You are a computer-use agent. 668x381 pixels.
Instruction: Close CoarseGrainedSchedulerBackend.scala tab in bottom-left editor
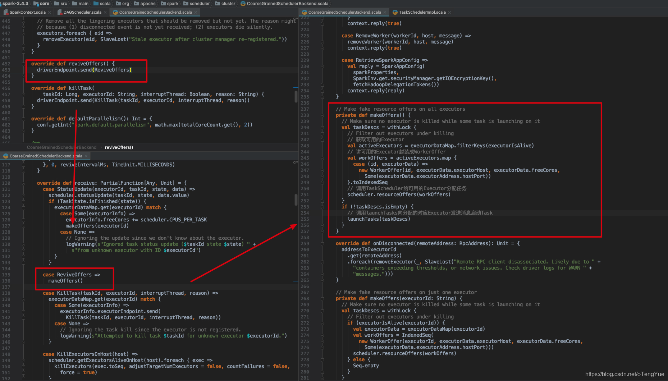pyautogui.click(x=86, y=156)
